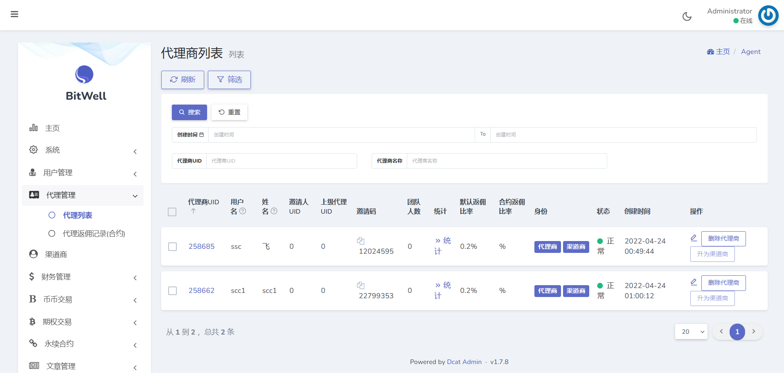Check the select-all checkbox in table header
This screenshot has width=784, height=373.
coord(172,212)
